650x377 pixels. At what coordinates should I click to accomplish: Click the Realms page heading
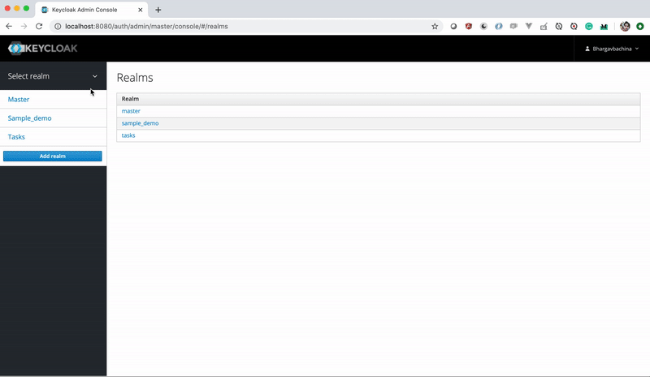pyautogui.click(x=135, y=77)
